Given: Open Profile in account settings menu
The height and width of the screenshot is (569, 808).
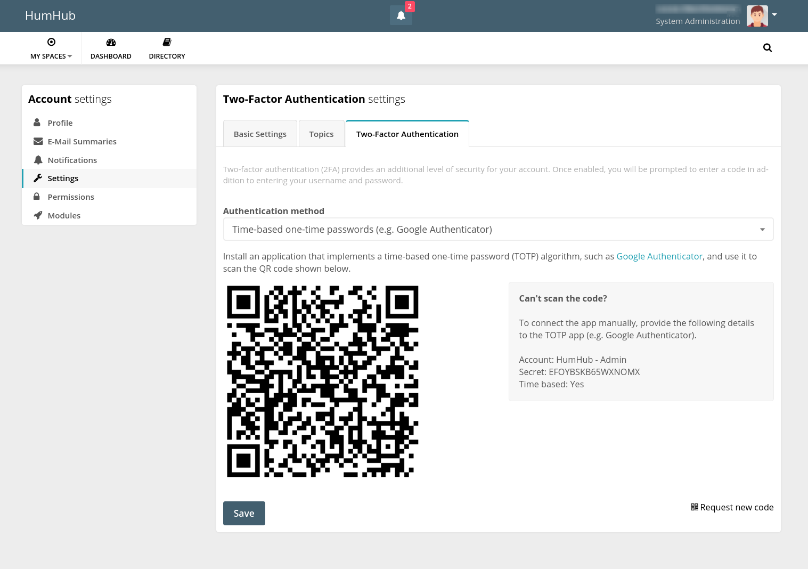Looking at the screenshot, I should point(109,123).
